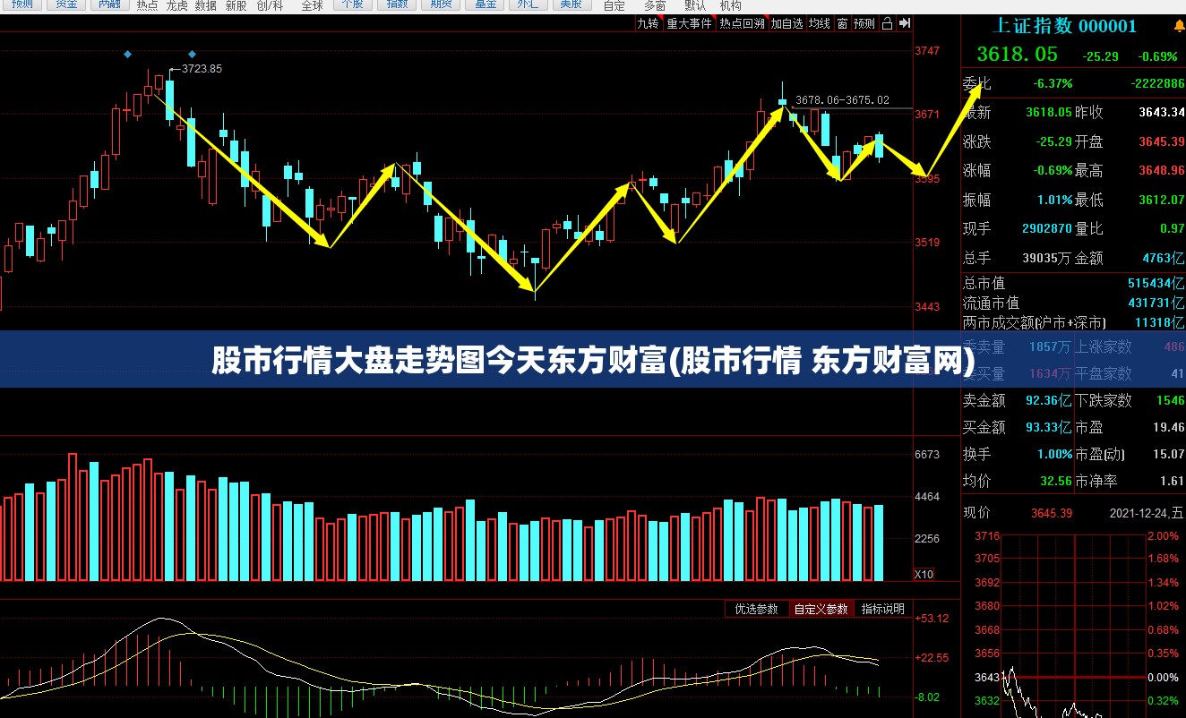Open the 龙虎 menu item
Image resolution: width=1186 pixels, height=718 pixels.
176,5
